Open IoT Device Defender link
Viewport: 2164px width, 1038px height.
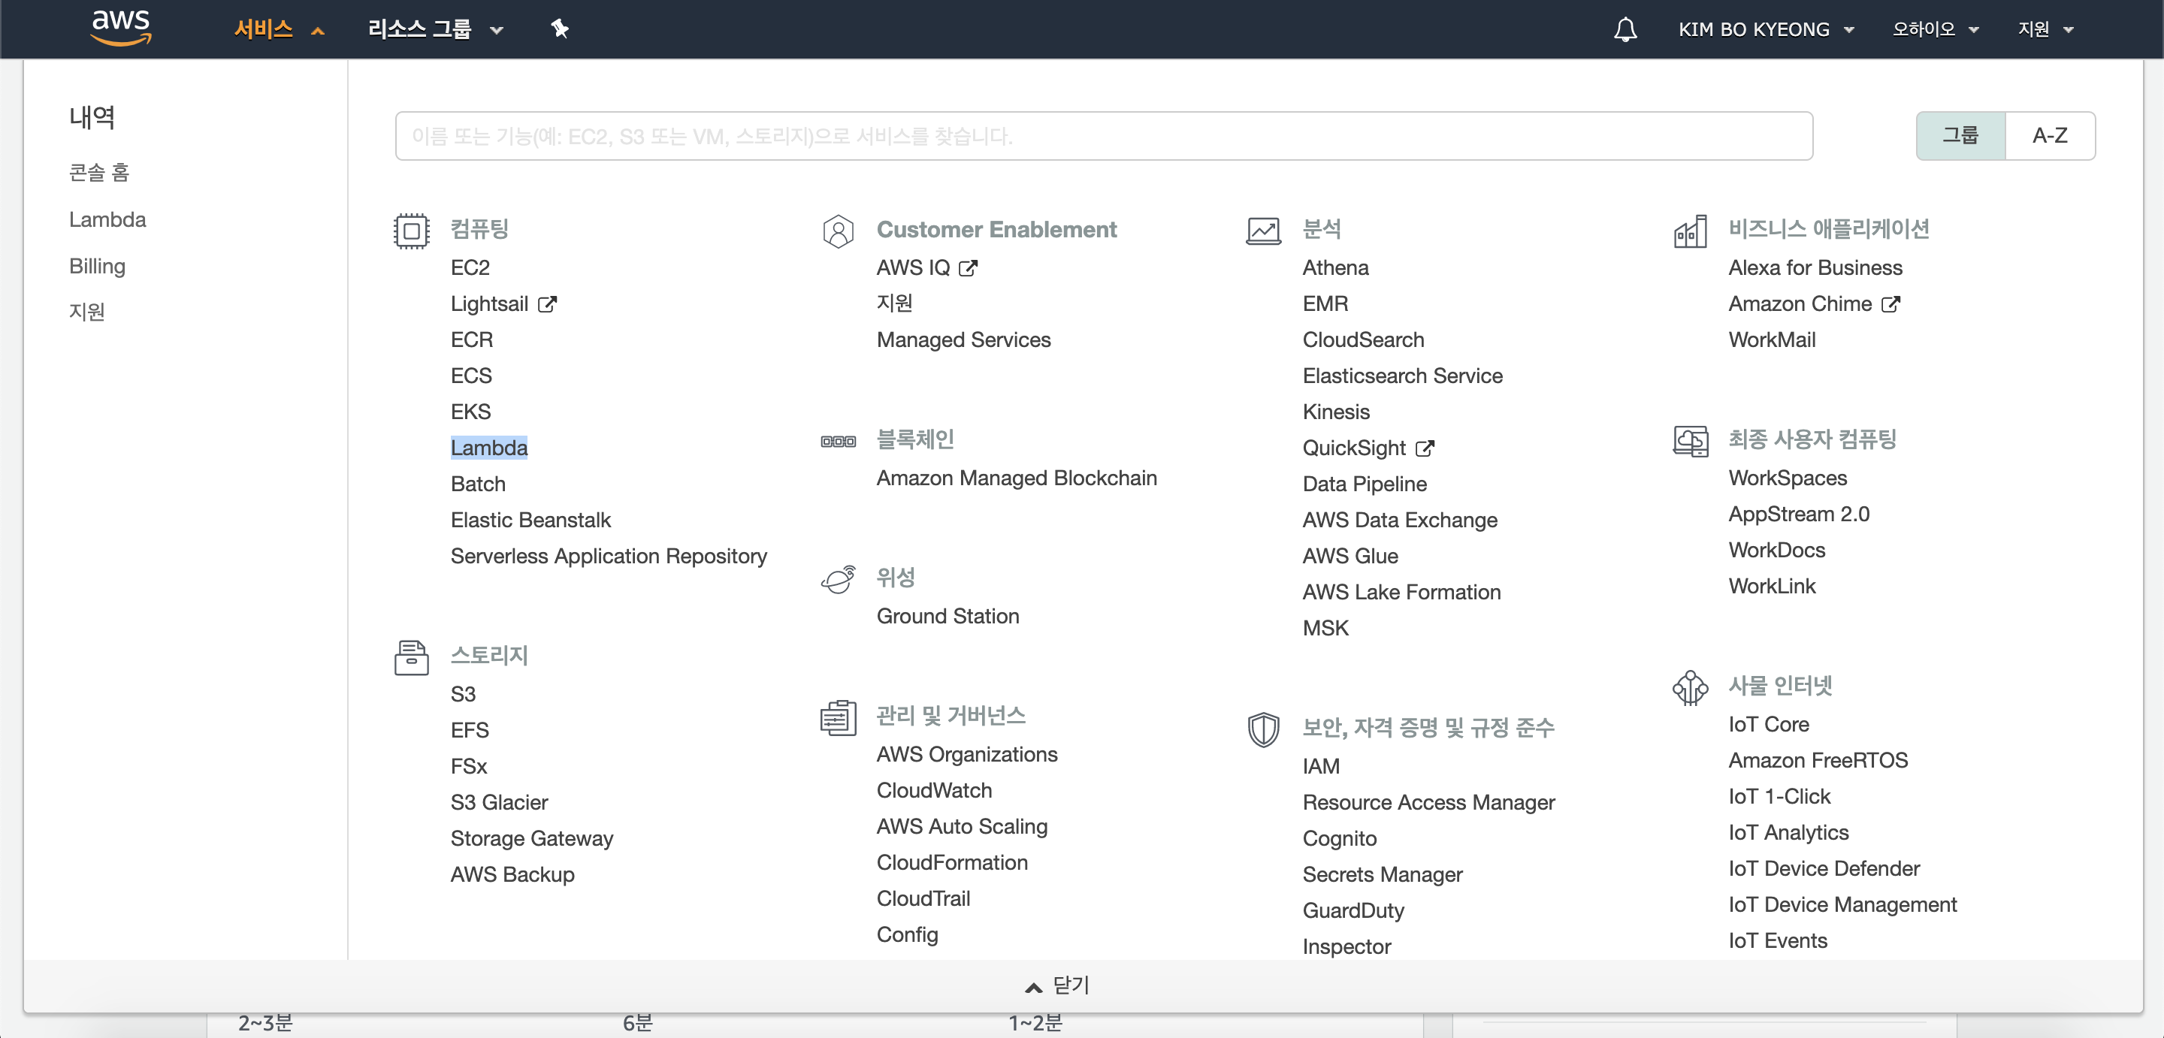(x=1824, y=869)
